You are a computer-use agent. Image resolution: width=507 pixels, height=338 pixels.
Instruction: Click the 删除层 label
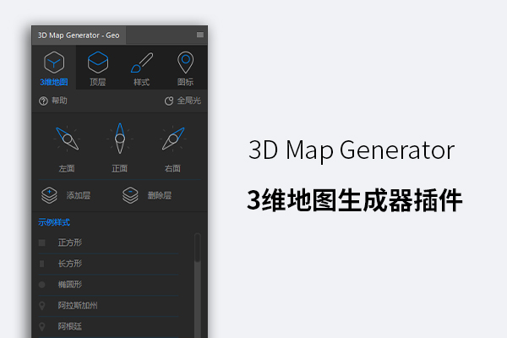(160, 195)
